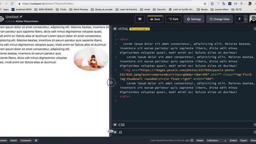Open the JS editor settings gear
256x144 pixels.
[x=115, y=132]
